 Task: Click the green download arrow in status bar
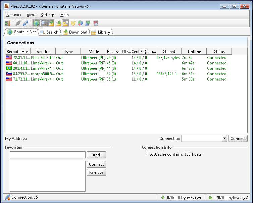coord(163,197)
